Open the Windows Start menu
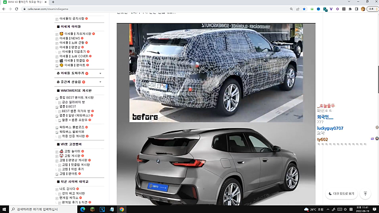Viewport: 379px width, 213px height. tap(4, 209)
